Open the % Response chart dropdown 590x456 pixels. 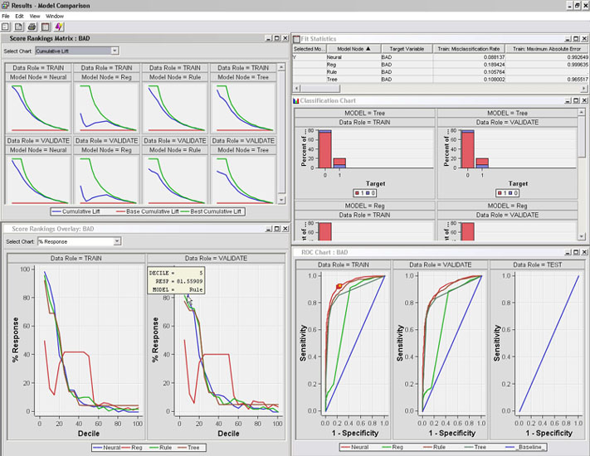117,241
